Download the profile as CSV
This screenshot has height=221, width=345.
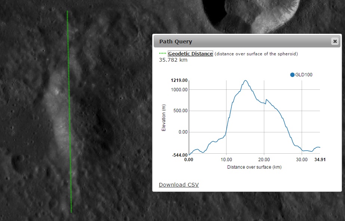pyautogui.click(x=179, y=185)
